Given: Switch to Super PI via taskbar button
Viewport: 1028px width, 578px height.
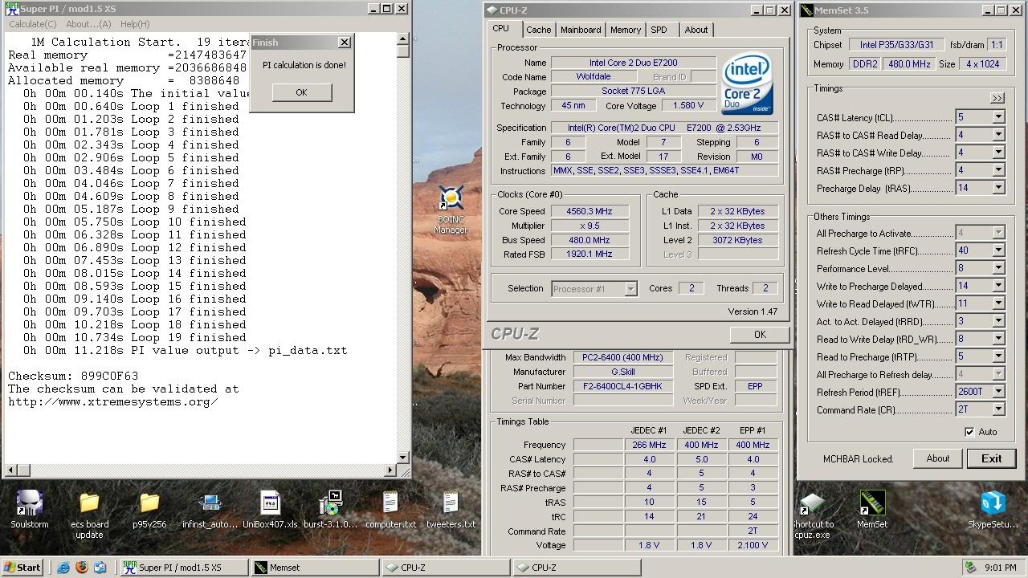Looking at the screenshot, I should point(184,567).
